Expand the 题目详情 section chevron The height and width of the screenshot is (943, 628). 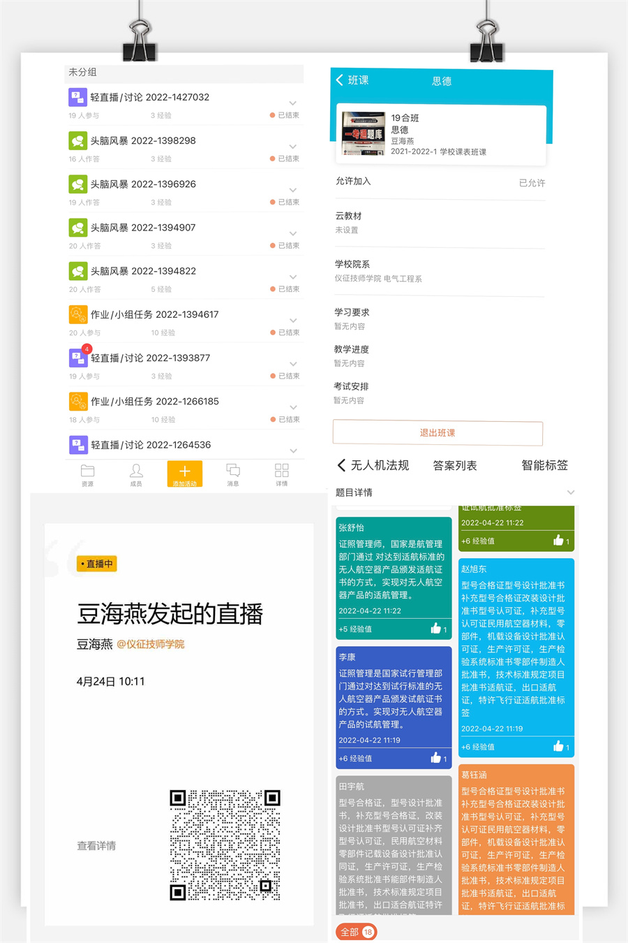(x=571, y=492)
